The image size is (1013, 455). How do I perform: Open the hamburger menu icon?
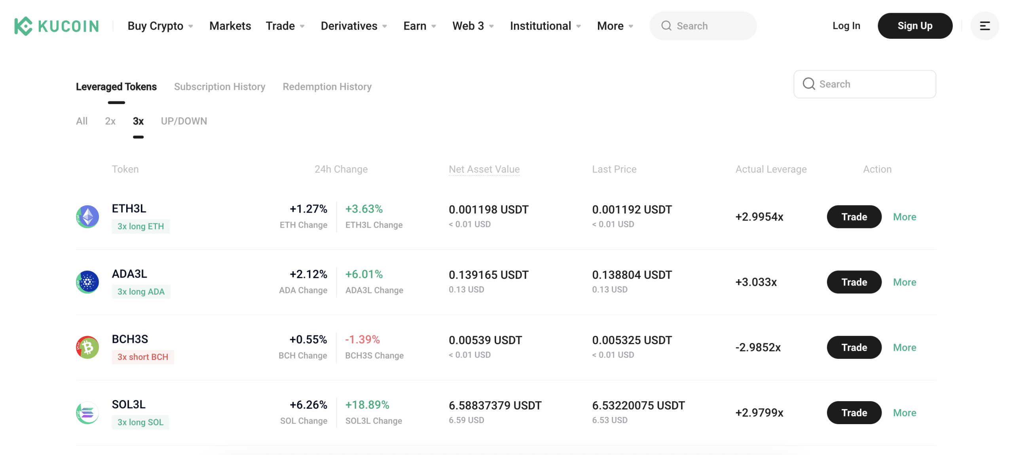(984, 26)
